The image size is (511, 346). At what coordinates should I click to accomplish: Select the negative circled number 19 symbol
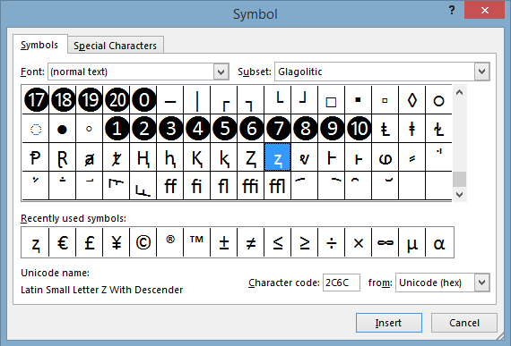90,100
